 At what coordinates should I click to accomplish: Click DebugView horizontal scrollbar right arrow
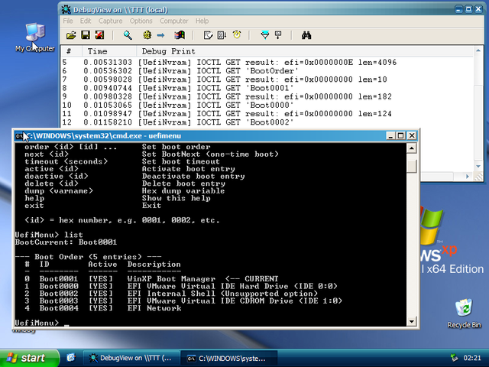tap(468, 177)
